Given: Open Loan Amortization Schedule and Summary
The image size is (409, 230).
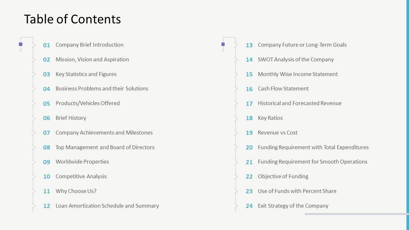Looking at the screenshot, I should tap(107, 206).
